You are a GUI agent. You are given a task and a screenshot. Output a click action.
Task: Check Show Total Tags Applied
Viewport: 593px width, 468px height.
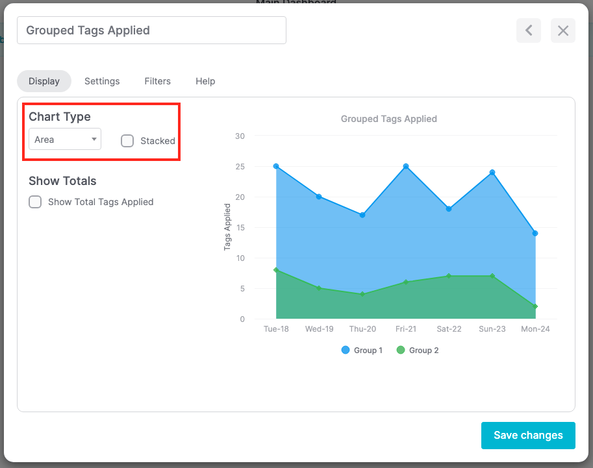35,202
